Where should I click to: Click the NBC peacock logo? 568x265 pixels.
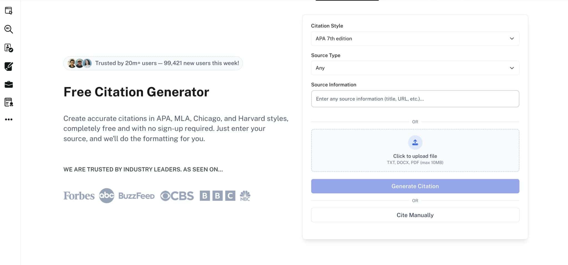(245, 195)
